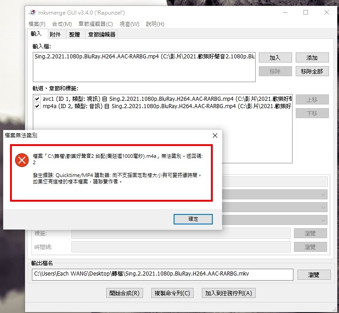Image resolution: width=339 pixels, height=313 pixels.
Task: Click the 輸出檔名 output path field
Action: point(163,275)
